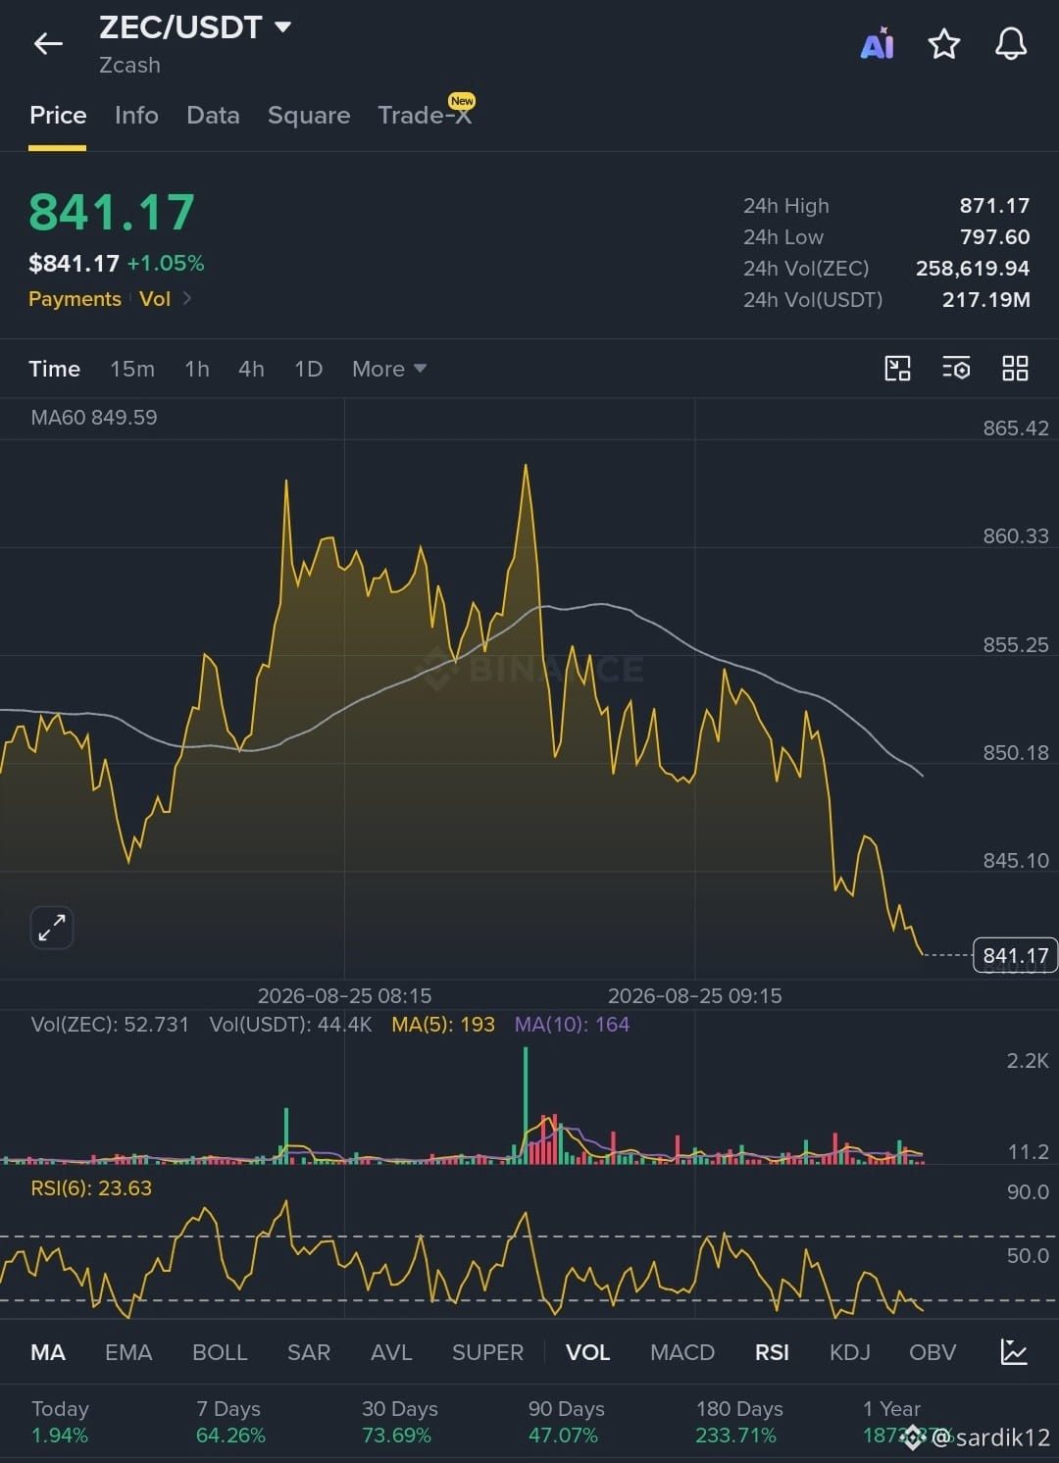Tap the Vol tag link
Viewport: 1059px width, 1463px height.
(x=155, y=299)
